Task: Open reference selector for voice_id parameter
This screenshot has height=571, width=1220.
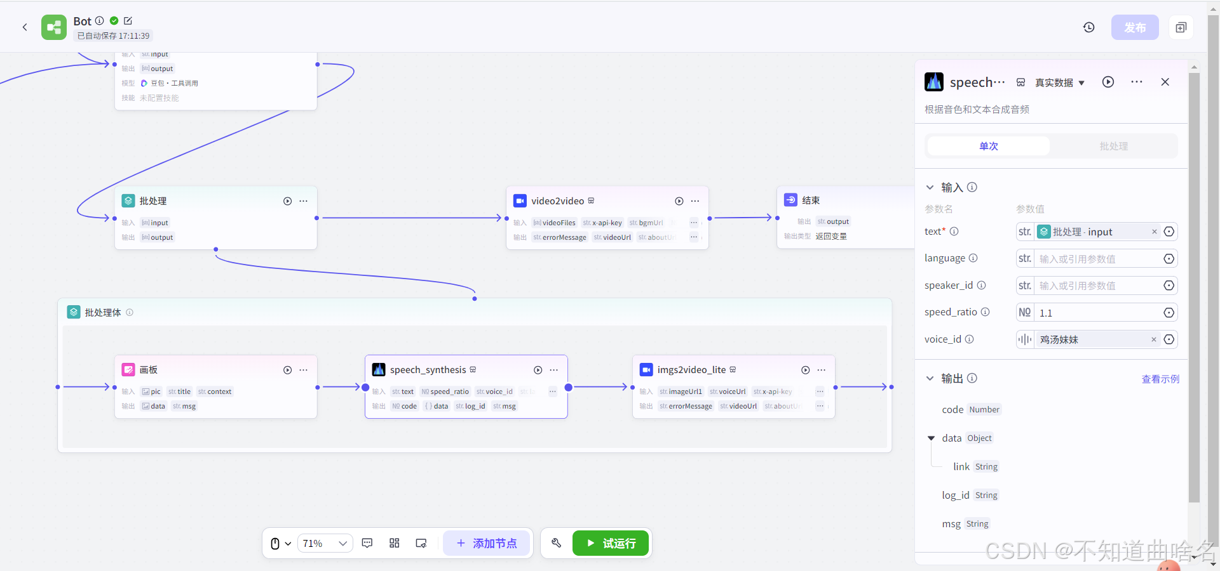Action: [1169, 339]
